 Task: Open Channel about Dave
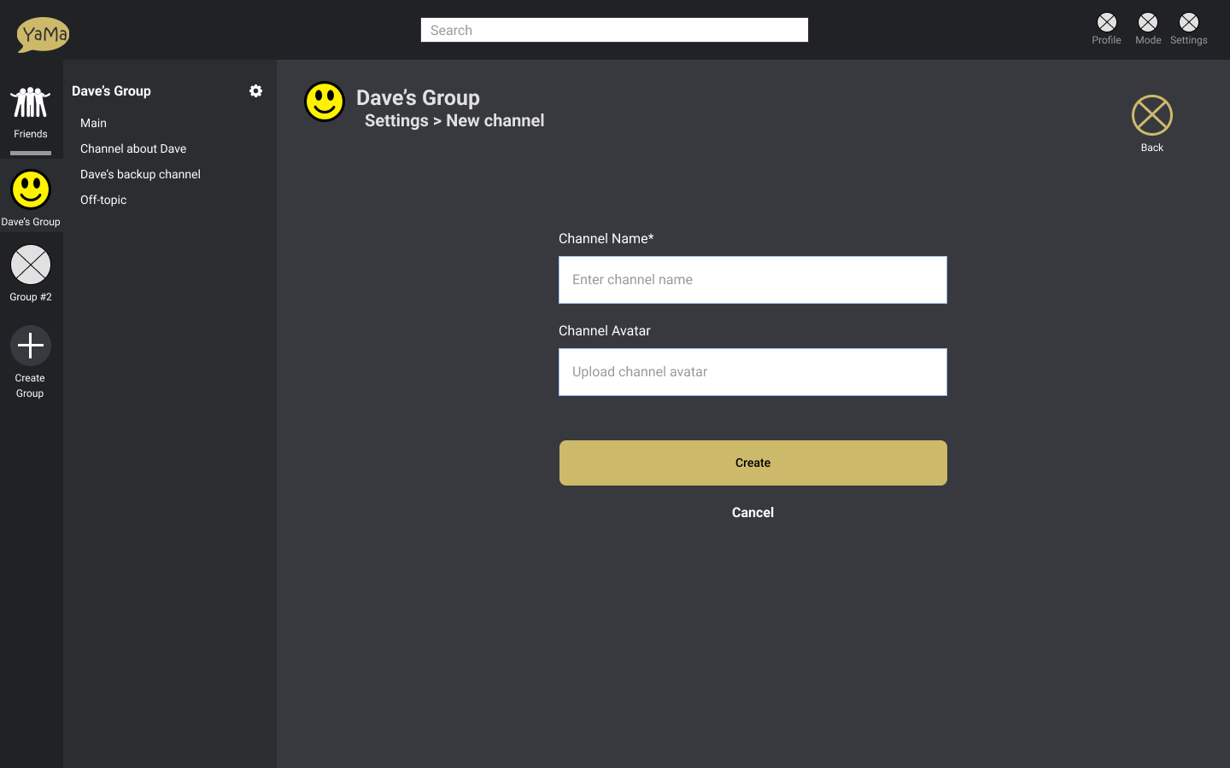click(133, 148)
